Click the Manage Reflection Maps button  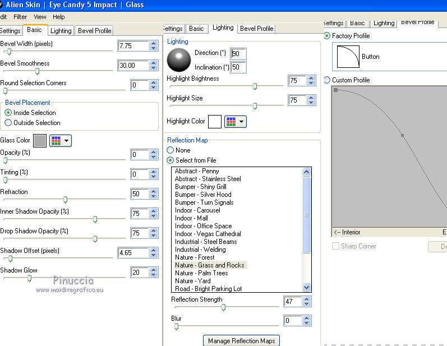(x=241, y=340)
